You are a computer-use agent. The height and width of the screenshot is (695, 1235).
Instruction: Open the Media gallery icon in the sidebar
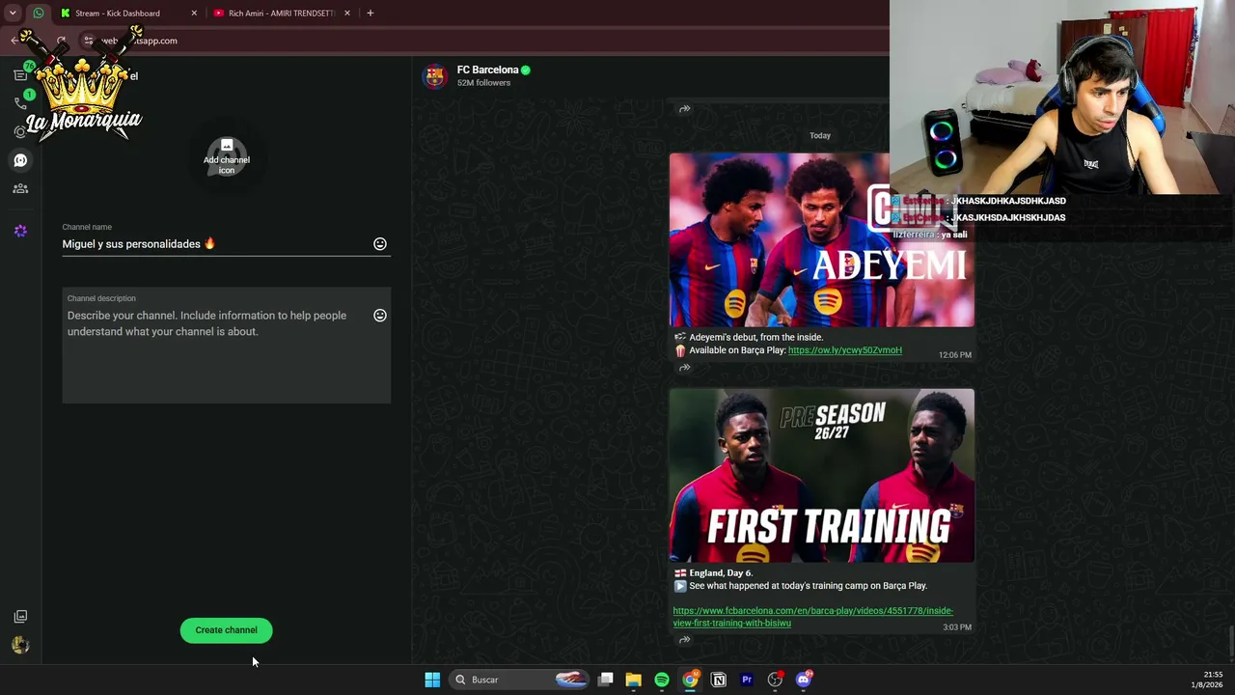pyautogui.click(x=20, y=617)
